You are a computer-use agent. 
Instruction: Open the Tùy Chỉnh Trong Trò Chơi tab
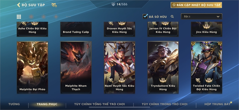pos(164,104)
